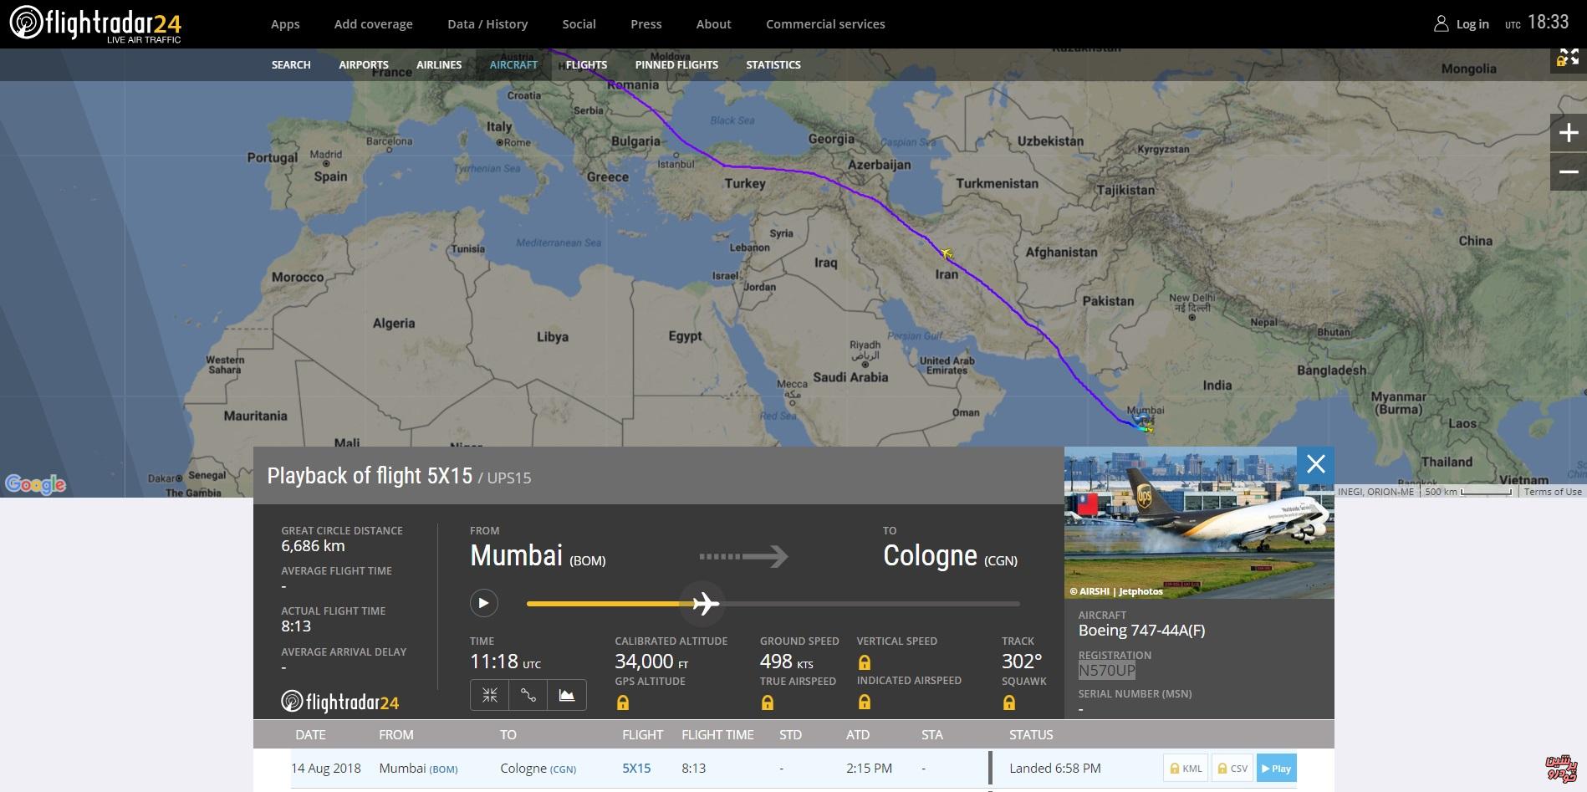Viewport: 1587px width, 792px height.
Task: Click the Flightradar24 logo in header
Action: click(95, 24)
